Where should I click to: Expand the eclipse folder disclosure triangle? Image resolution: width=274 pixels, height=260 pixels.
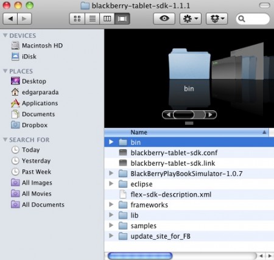tap(111, 184)
